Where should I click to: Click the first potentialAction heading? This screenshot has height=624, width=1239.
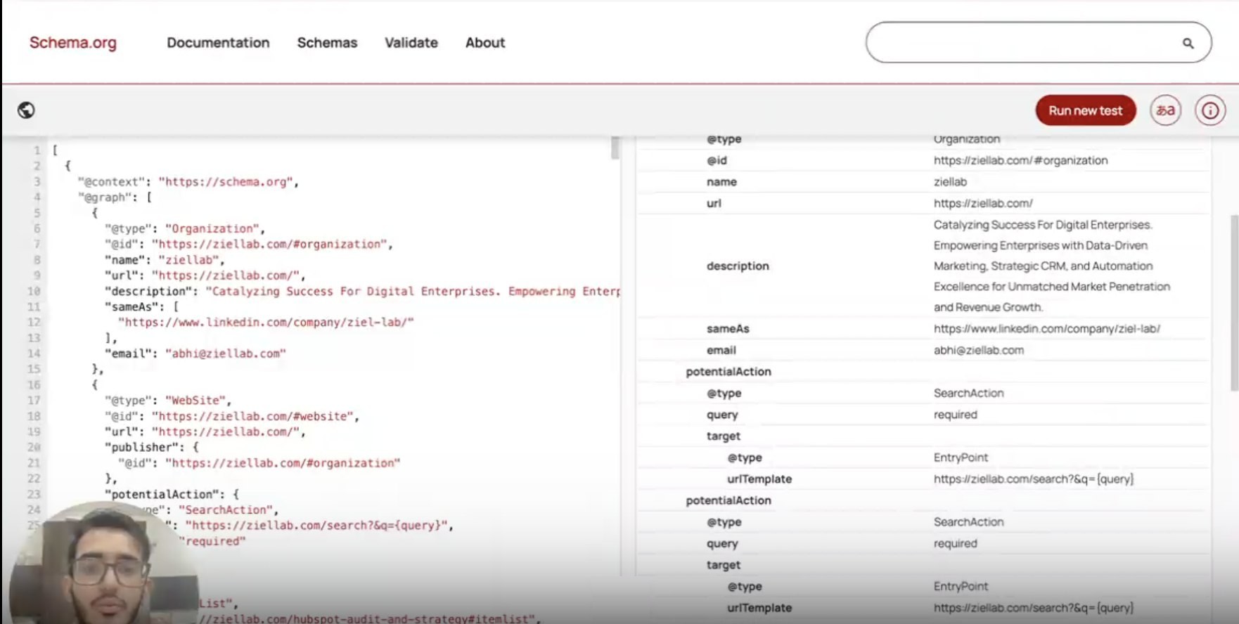[728, 372]
